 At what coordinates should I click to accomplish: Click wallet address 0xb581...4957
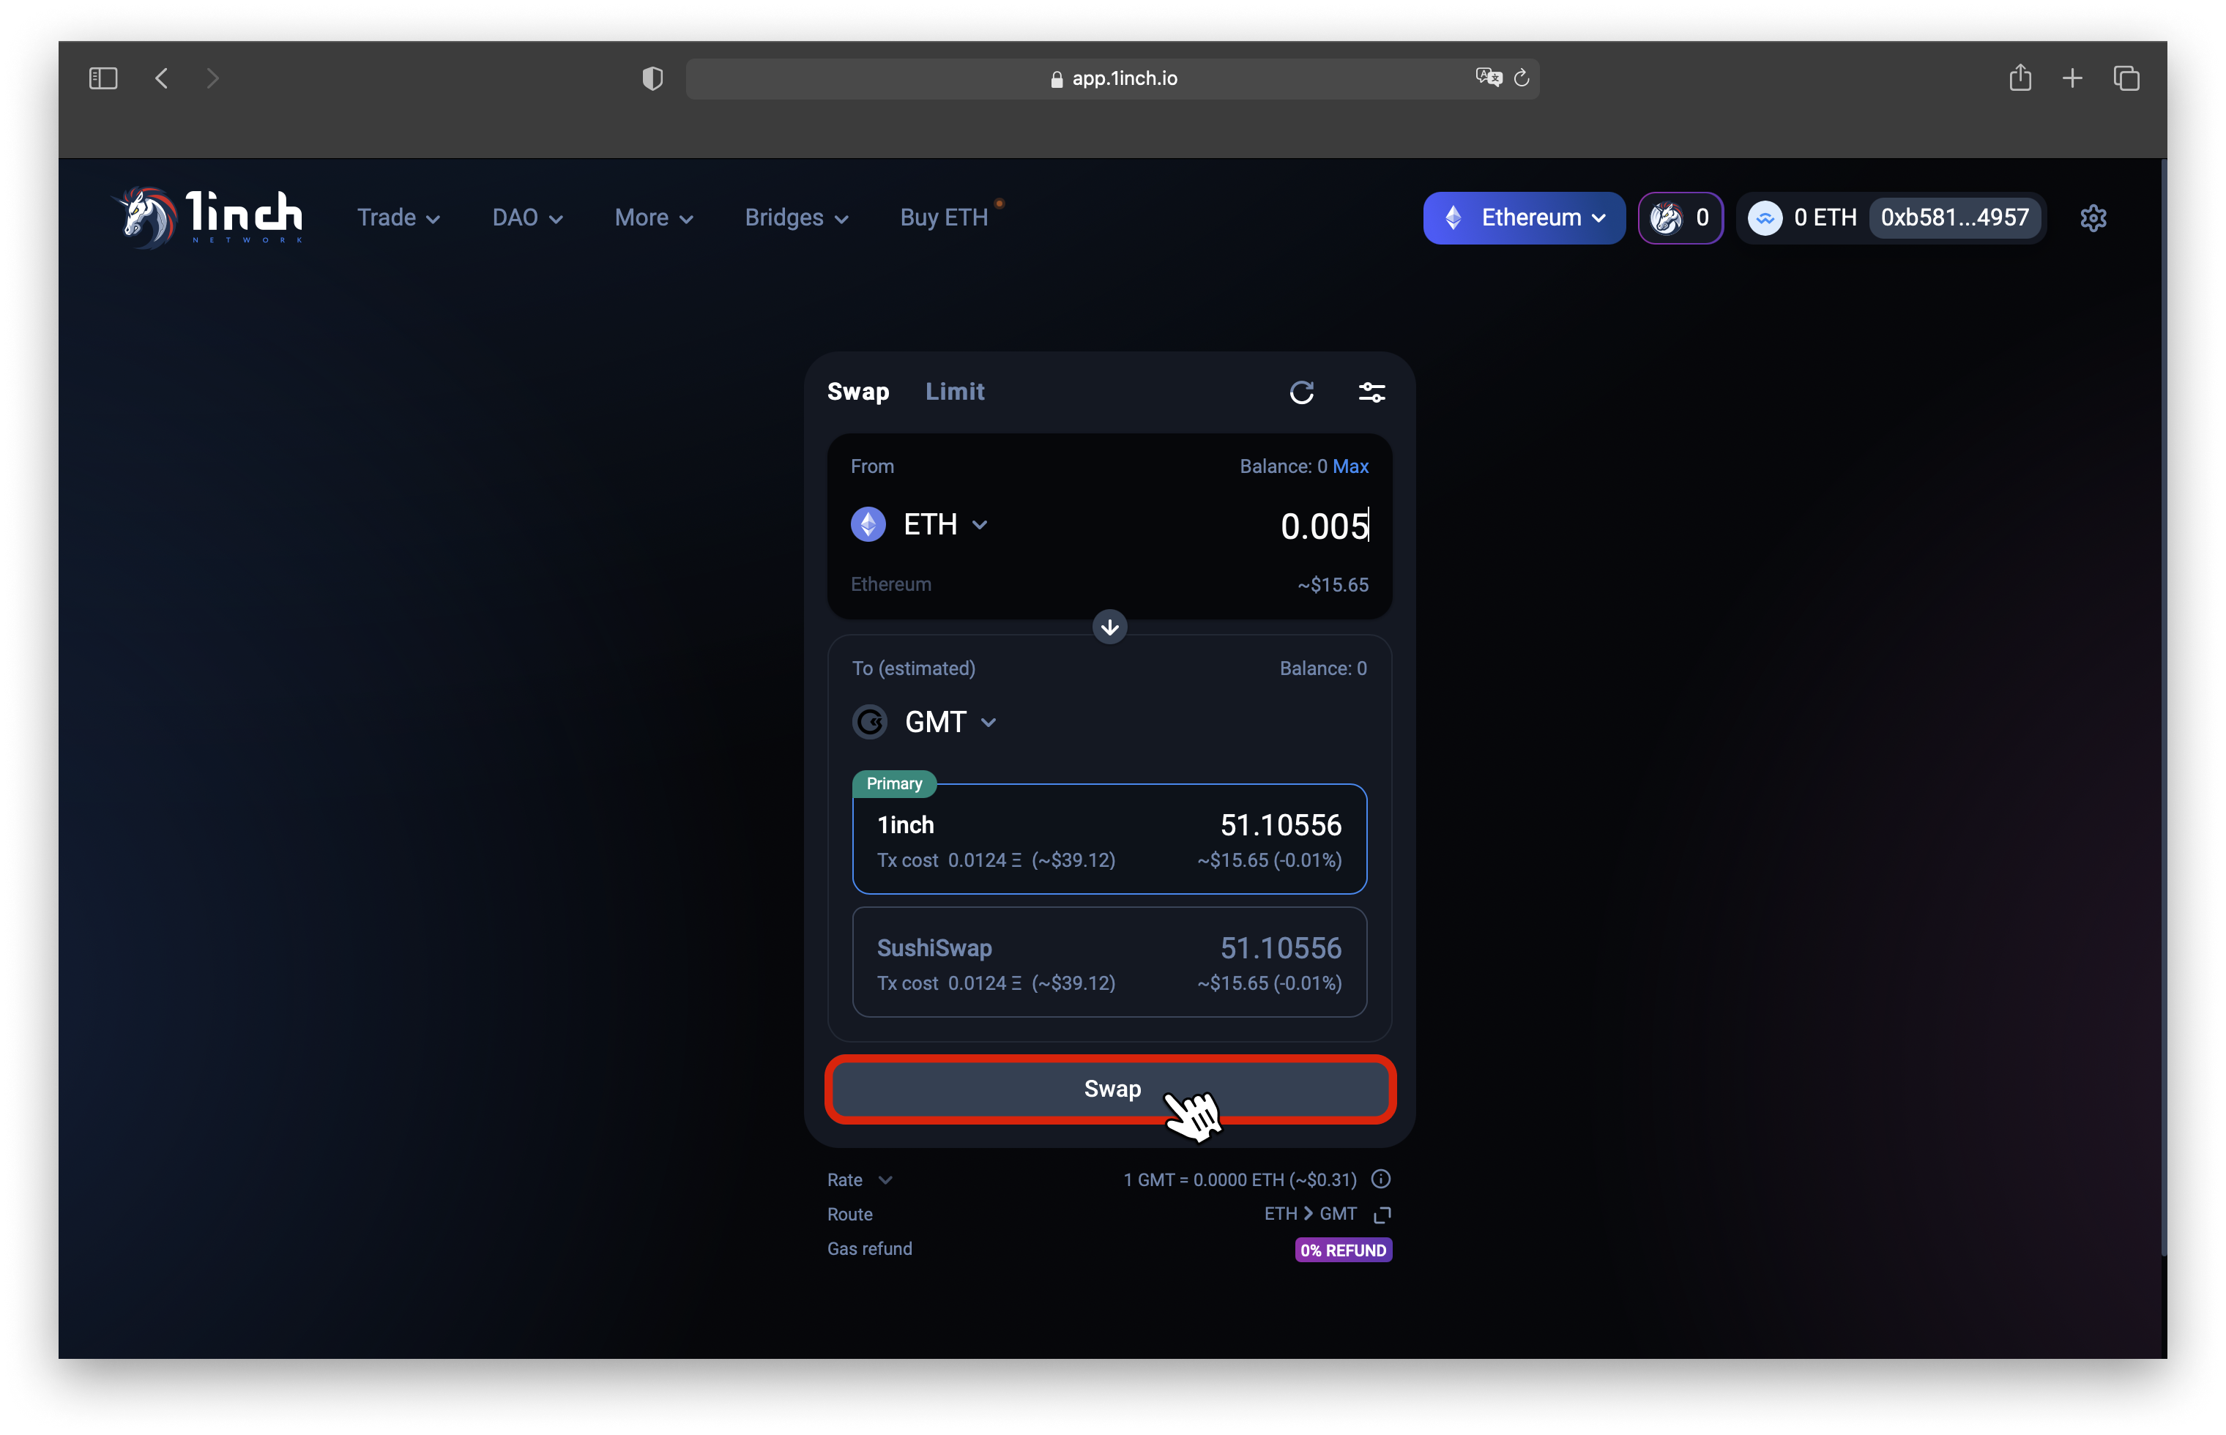[1955, 218]
